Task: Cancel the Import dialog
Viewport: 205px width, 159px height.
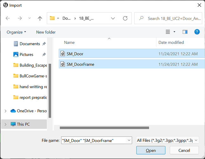Action: 184,150
